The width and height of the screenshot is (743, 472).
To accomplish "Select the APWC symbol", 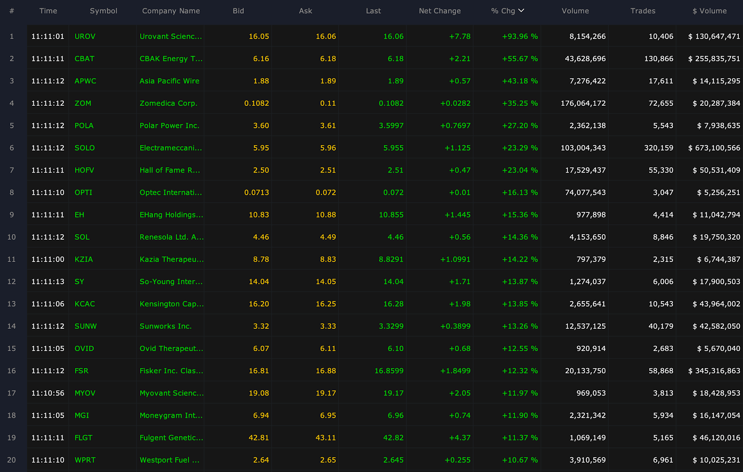I will [85, 81].
